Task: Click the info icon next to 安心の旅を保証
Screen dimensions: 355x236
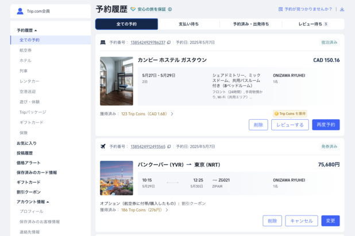Action: point(170,9)
